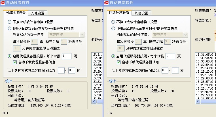Click minimum interval seconds field in left window

[61, 70]
